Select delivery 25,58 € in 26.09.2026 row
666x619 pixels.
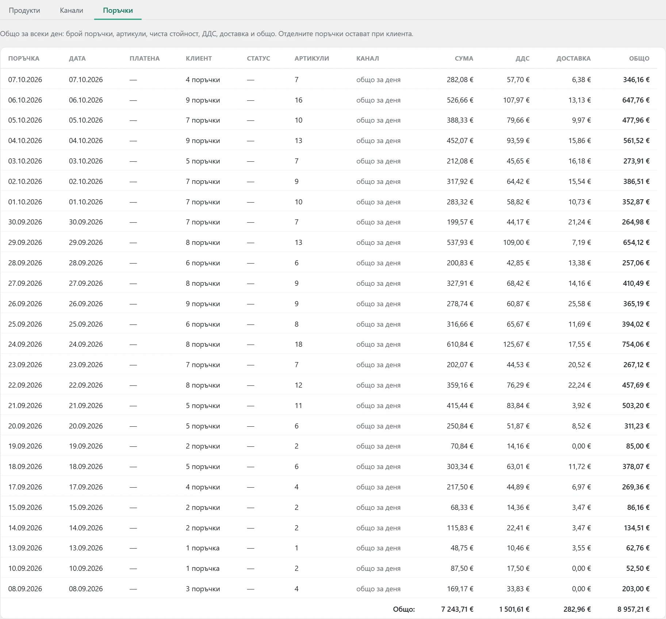pos(579,304)
